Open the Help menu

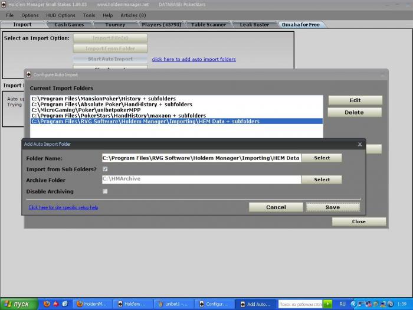108,15
